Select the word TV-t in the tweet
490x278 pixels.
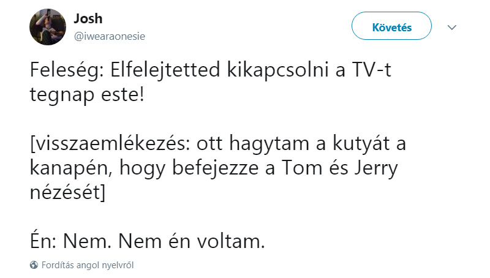(x=372, y=69)
